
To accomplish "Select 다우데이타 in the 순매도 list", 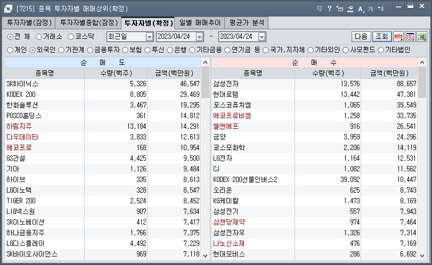I will point(102,137).
